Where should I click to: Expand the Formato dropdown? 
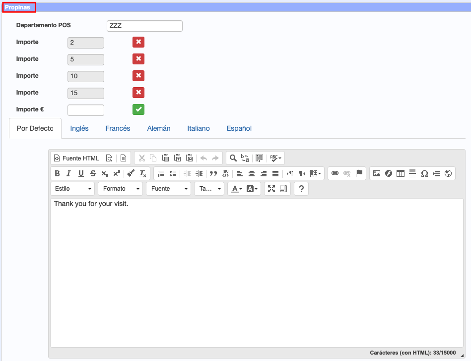tap(120, 189)
